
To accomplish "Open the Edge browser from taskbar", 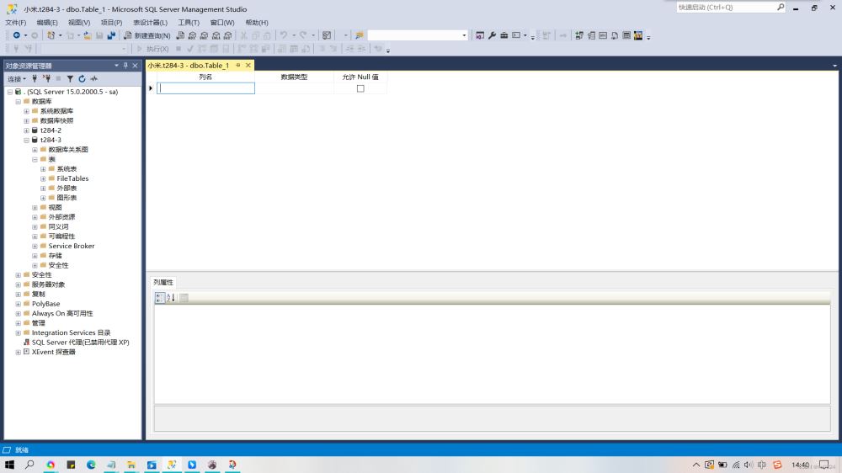I will [91, 465].
